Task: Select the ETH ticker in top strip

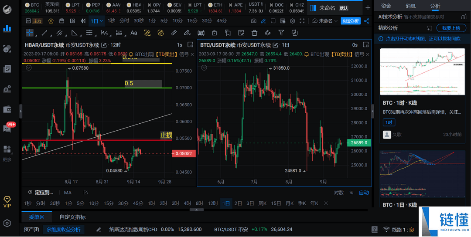Action: pyautogui.click(x=215, y=8)
